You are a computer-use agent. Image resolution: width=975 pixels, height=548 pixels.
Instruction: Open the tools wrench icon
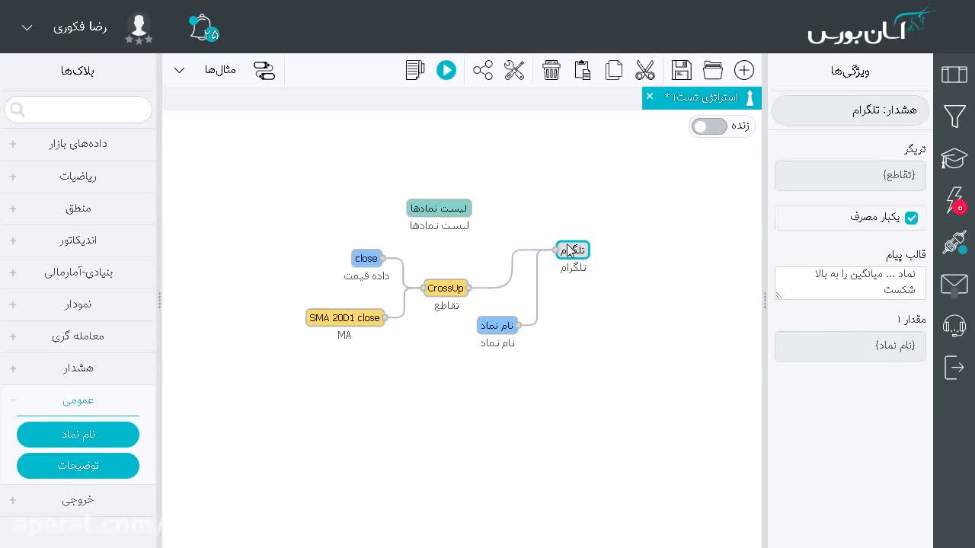pyautogui.click(x=514, y=70)
